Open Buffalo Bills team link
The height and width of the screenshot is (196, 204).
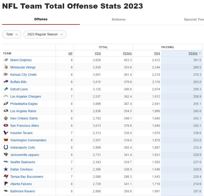tap(18, 82)
